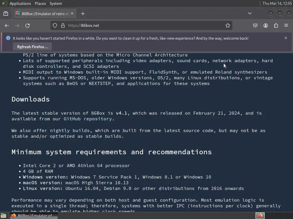Click 'Supports running MS-DOS' bullet
This screenshot has width=293, height=219.
pyautogui.click(x=148, y=81)
